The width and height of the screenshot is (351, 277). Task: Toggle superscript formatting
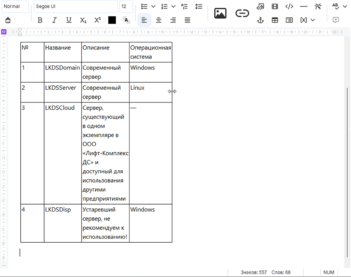pyautogui.click(x=97, y=20)
